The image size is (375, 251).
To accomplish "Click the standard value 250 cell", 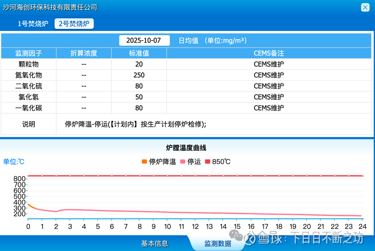I will click(139, 75).
